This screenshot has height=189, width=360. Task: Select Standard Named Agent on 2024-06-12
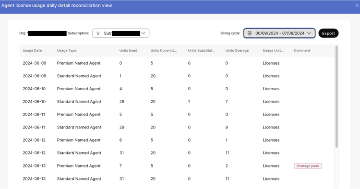click(79, 153)
